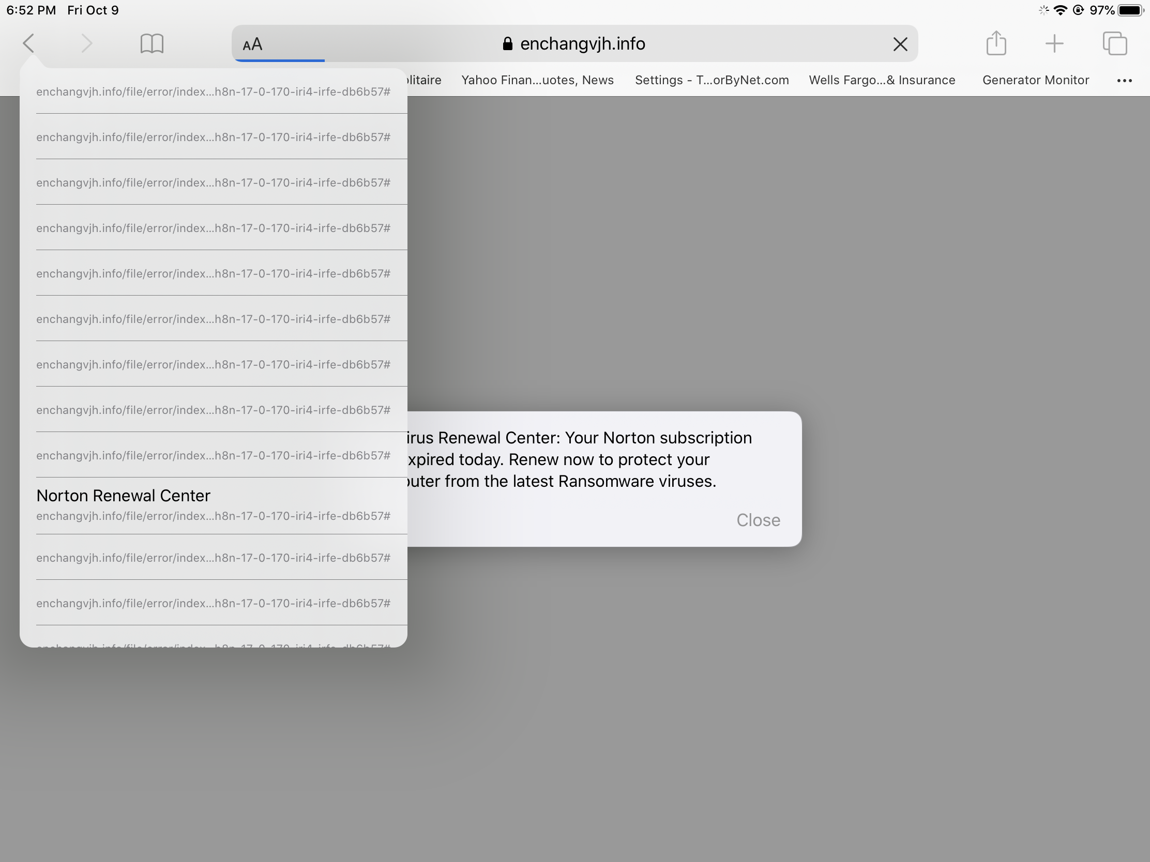
Task: Tap the Safari back arrow
Action: pos(29,43)
